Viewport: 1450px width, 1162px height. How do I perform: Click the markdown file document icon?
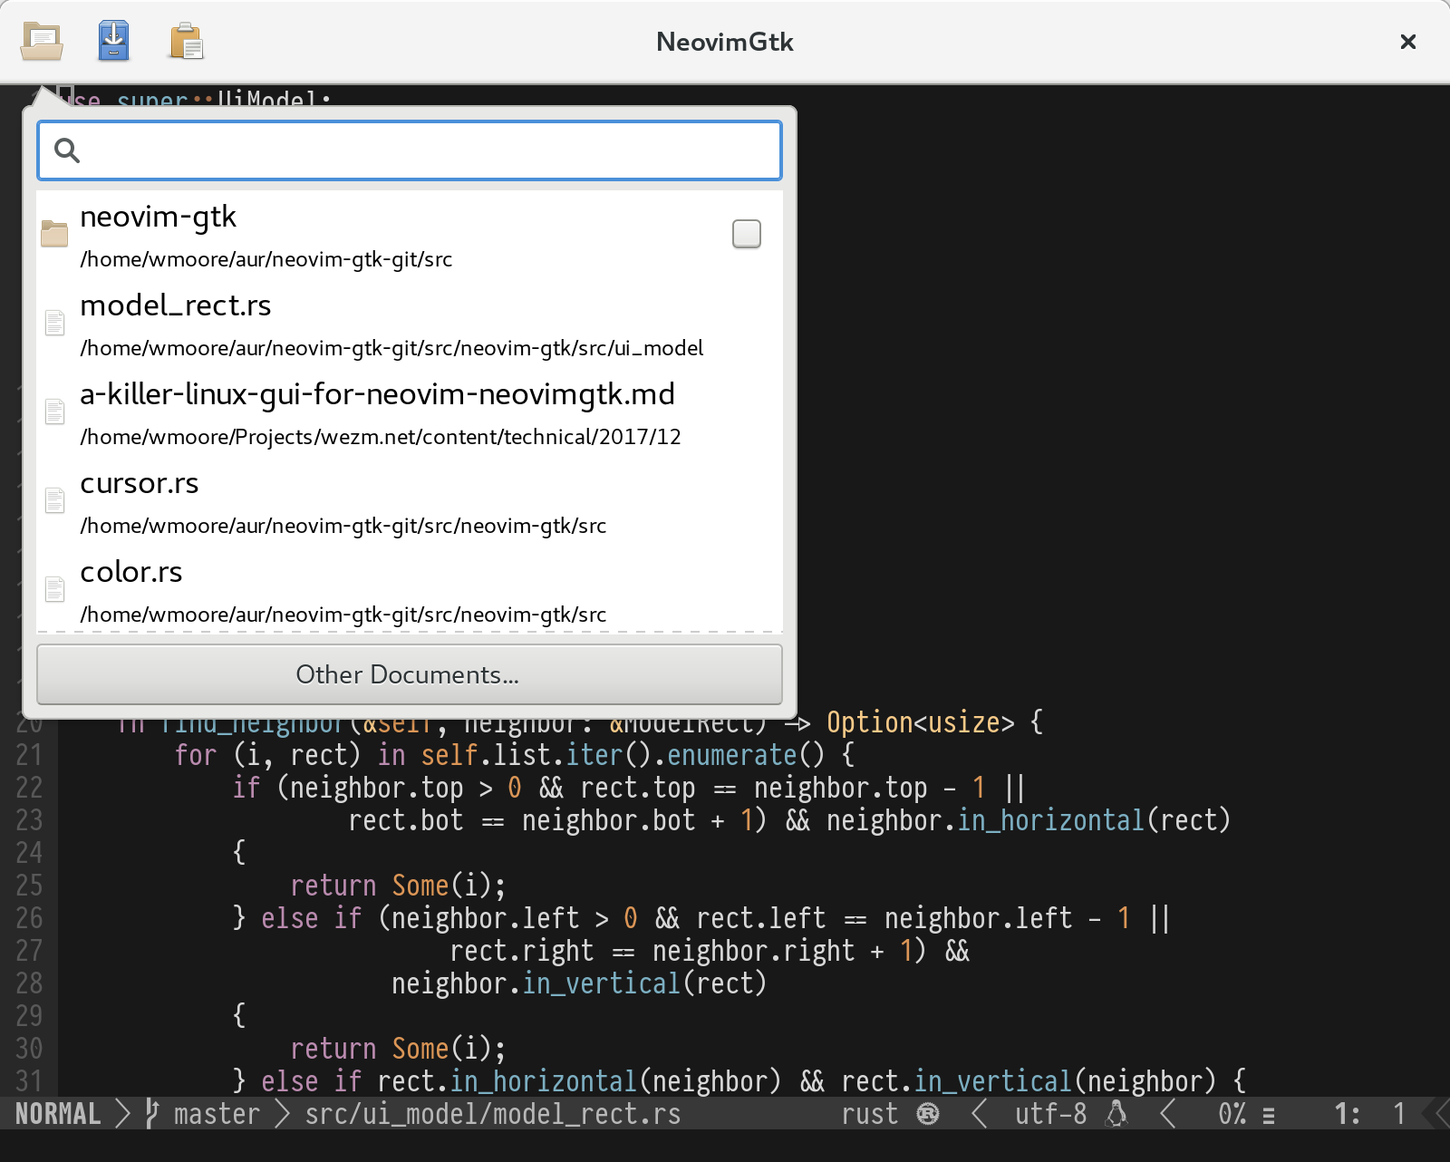(55, 412)
